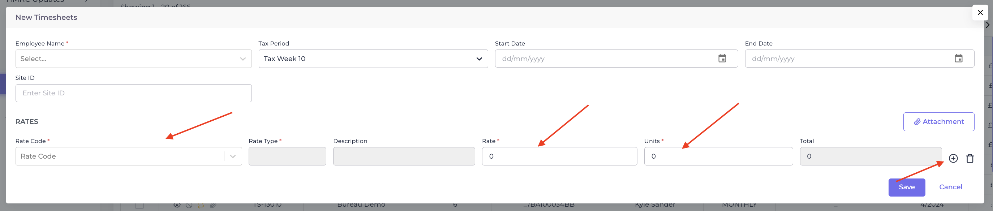Click the paperclip icon in TS-13010 row

[x=213, y=205]
